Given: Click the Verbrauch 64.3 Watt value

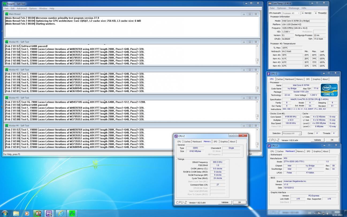Looking at the screenshot, I should (292, 51).
